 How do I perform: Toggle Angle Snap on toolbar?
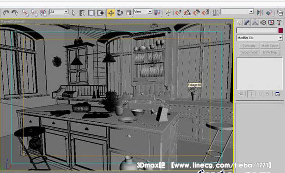(188, 13)
